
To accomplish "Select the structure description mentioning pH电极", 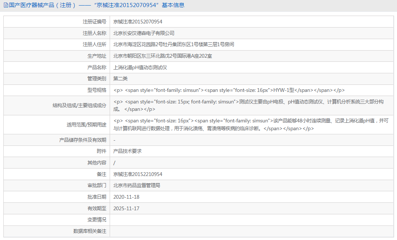I will (x=248, y=105).
